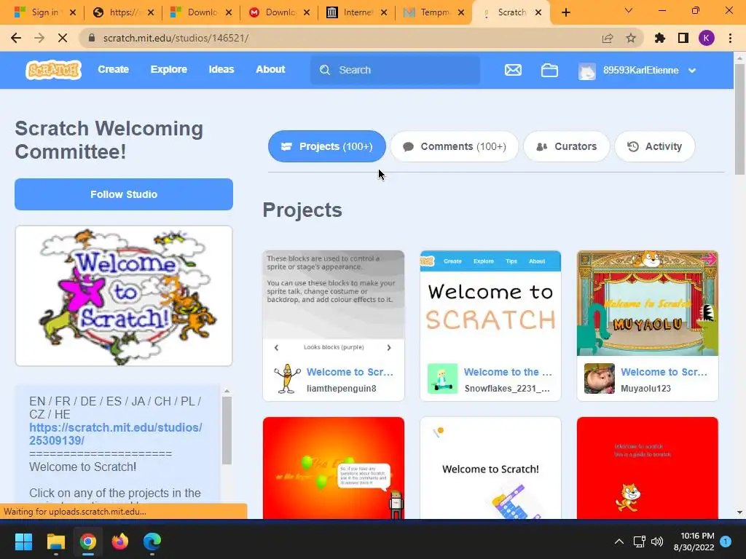The image size is (746, 559).
Task: Click the Follow Studio button
Action: (x=124, y=194)
